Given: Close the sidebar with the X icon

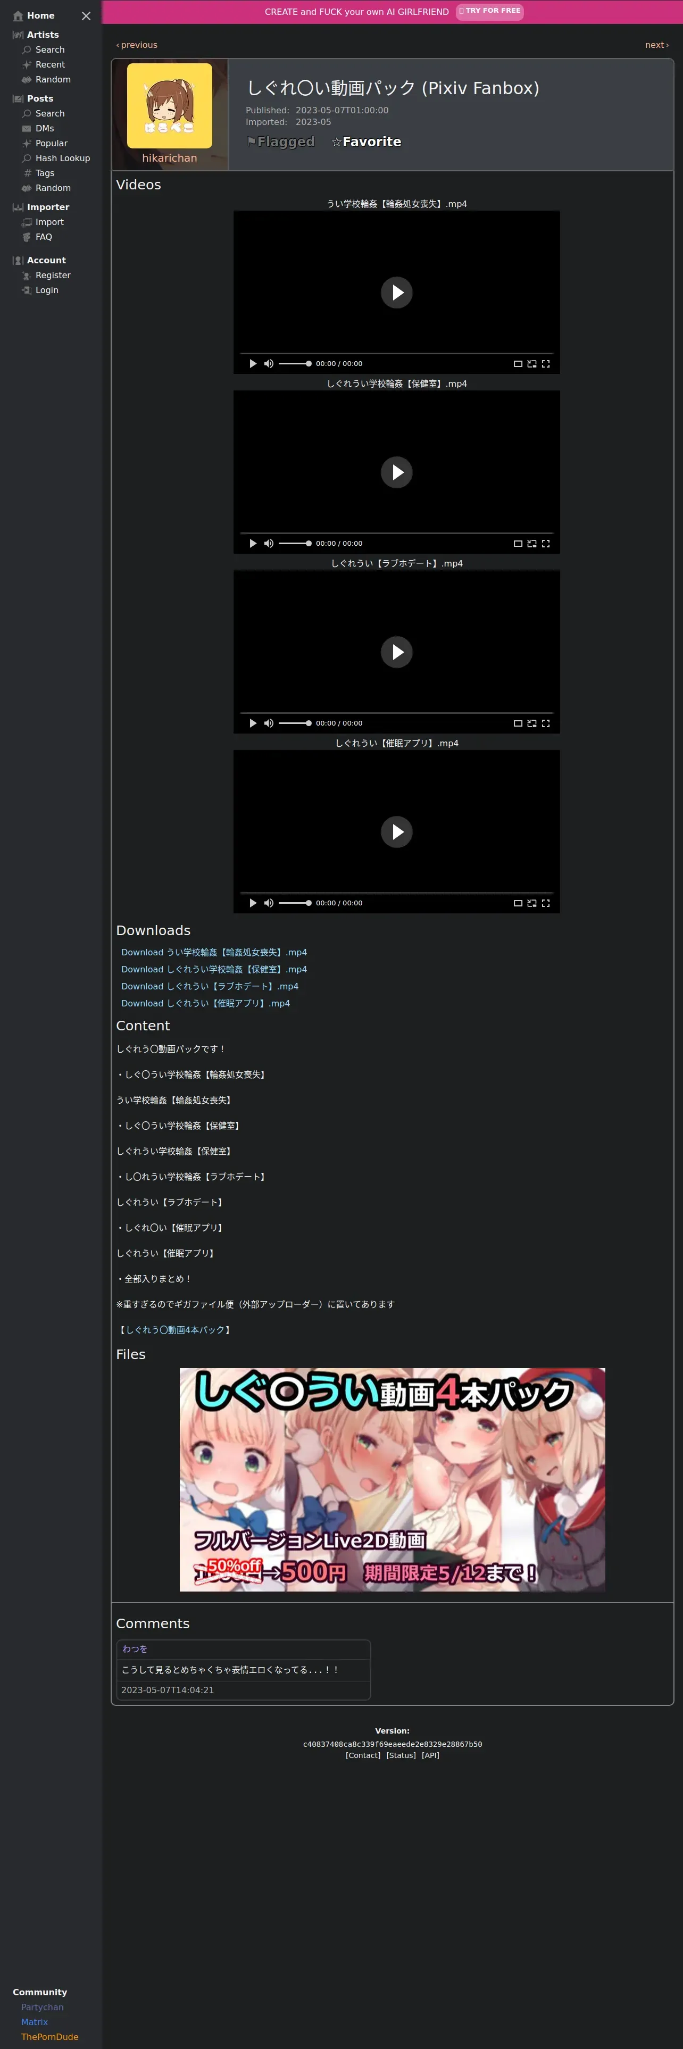Looking at the screenshot, I should (86, 16).
